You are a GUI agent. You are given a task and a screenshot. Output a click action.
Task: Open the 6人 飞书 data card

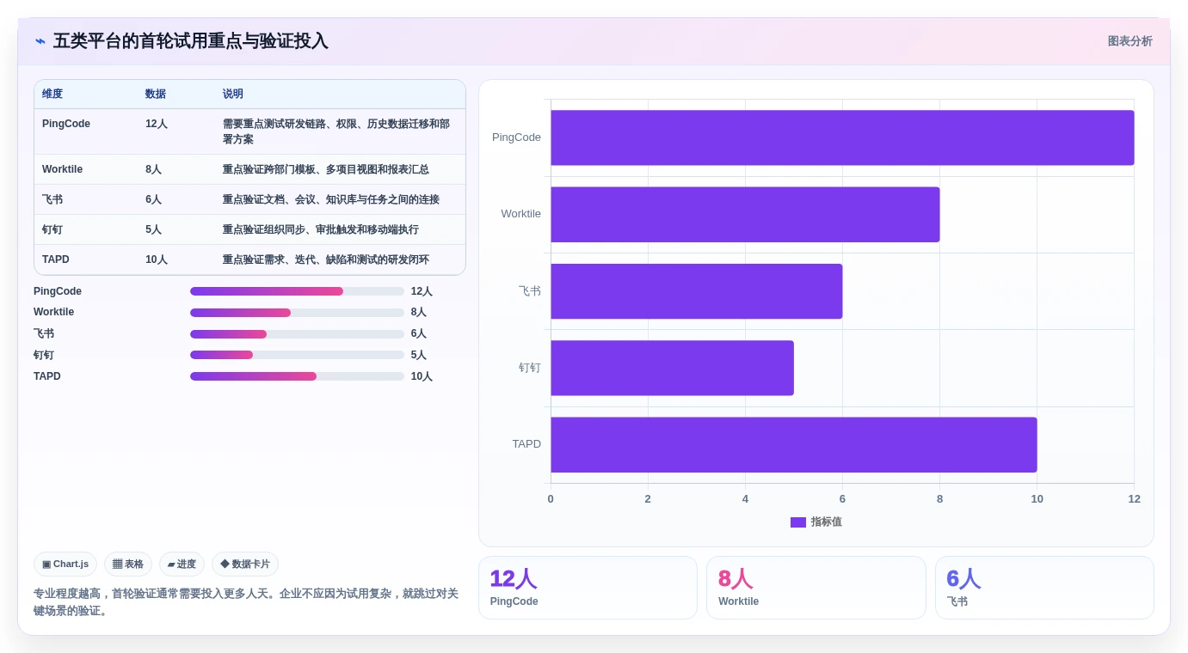(1044, 588)
